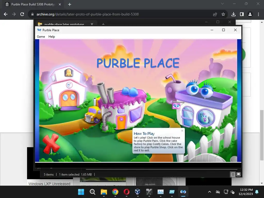This screenshot has height=198, width=264.
Task: Switch Explorer to large thumbnails view icon
Action: (x=238, y=174)
